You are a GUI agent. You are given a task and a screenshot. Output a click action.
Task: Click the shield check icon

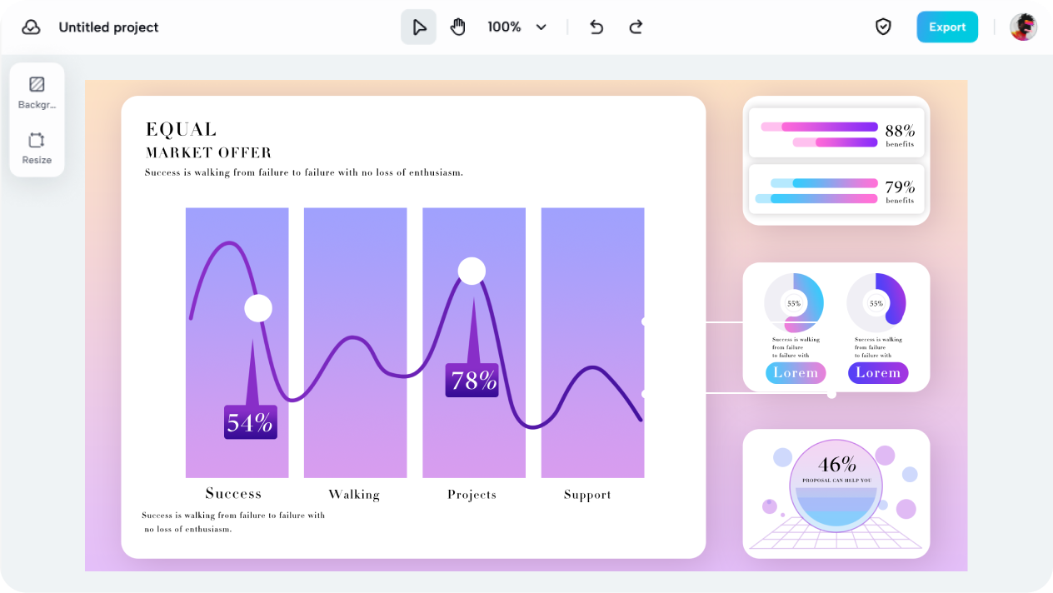883,27
